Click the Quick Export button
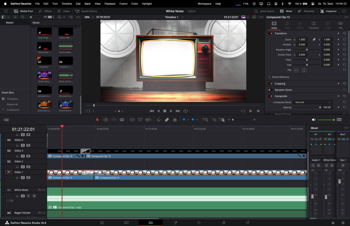The width and height of the screenshot is (350, 226). click(x=264, y=11)
